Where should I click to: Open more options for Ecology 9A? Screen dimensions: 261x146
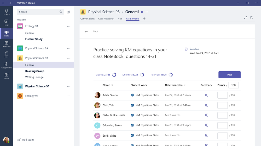[69, 26]
